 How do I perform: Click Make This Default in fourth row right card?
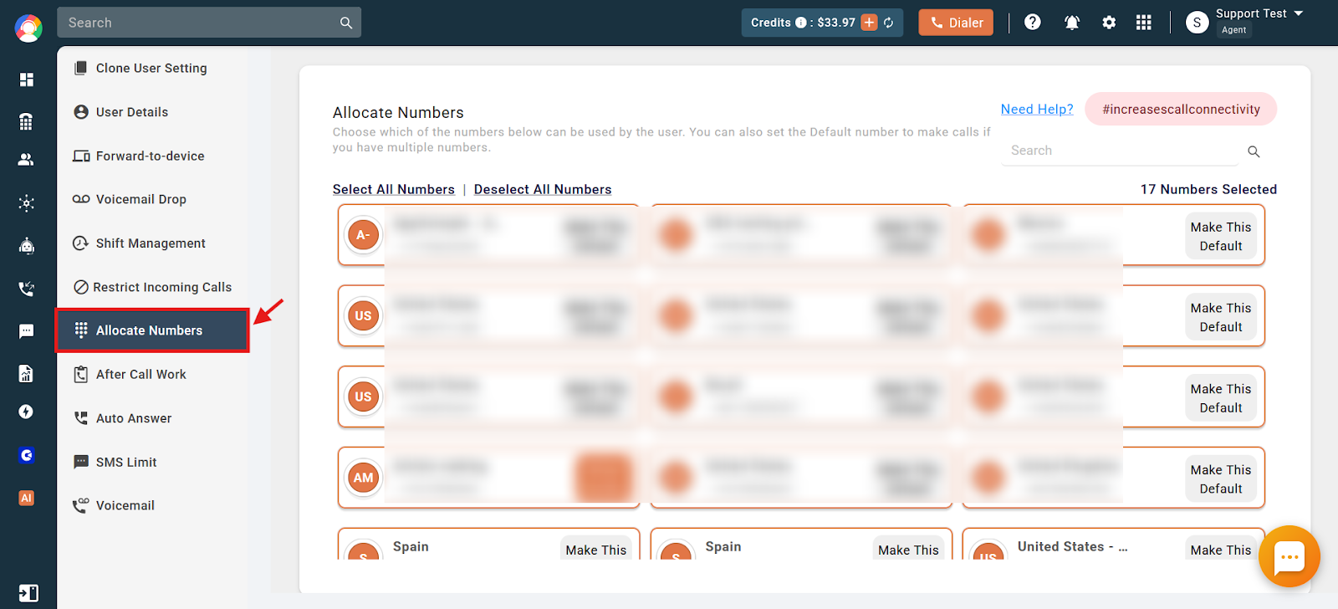point(1221,478)
